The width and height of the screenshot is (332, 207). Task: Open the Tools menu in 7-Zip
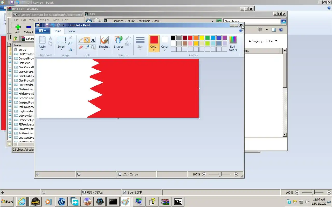click(x=56, y=20)
